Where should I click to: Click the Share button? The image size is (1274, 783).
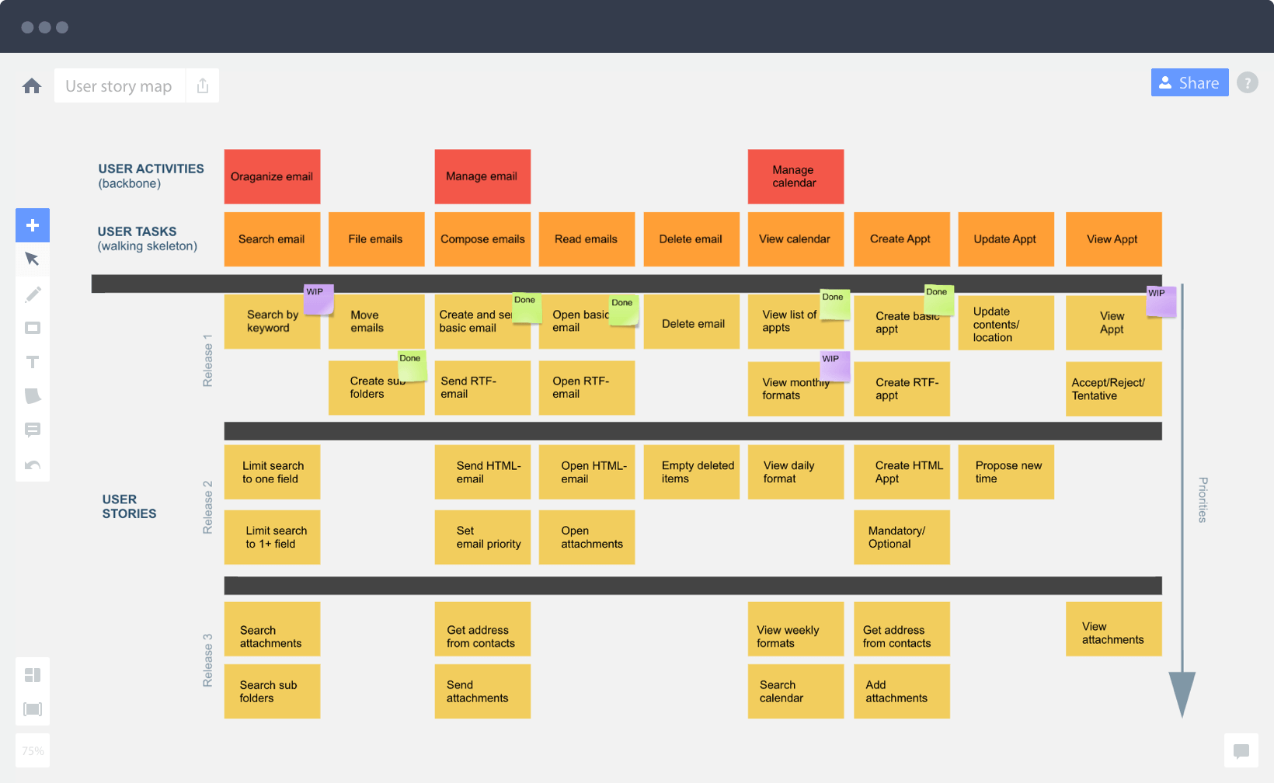pyautogui.click(x=1189, y=82)
